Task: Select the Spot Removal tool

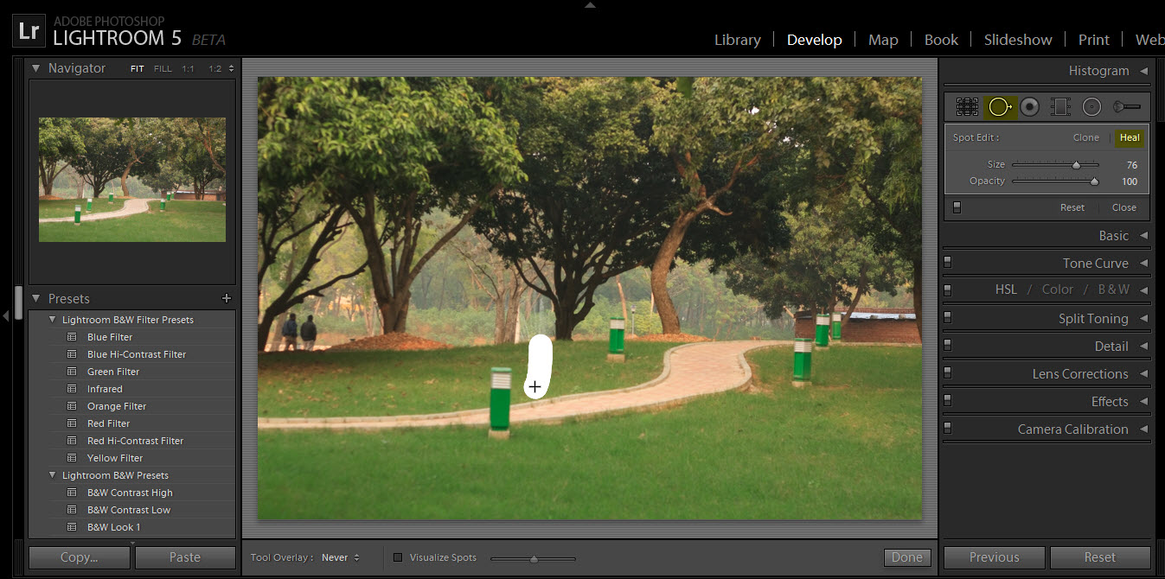Action: point(999,106)
